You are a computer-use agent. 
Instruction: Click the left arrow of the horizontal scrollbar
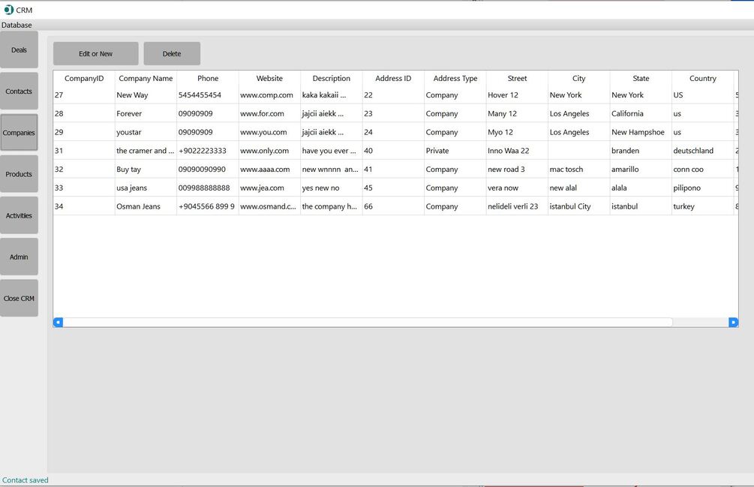(x=58, y=321)
